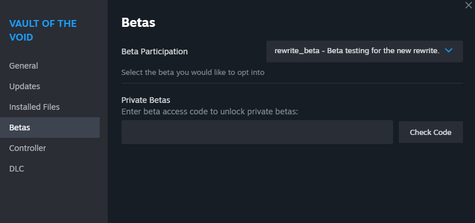Click the 'Enter beta access code' description
The height and width of the screenshot is (223, 475).
point(210,112)
